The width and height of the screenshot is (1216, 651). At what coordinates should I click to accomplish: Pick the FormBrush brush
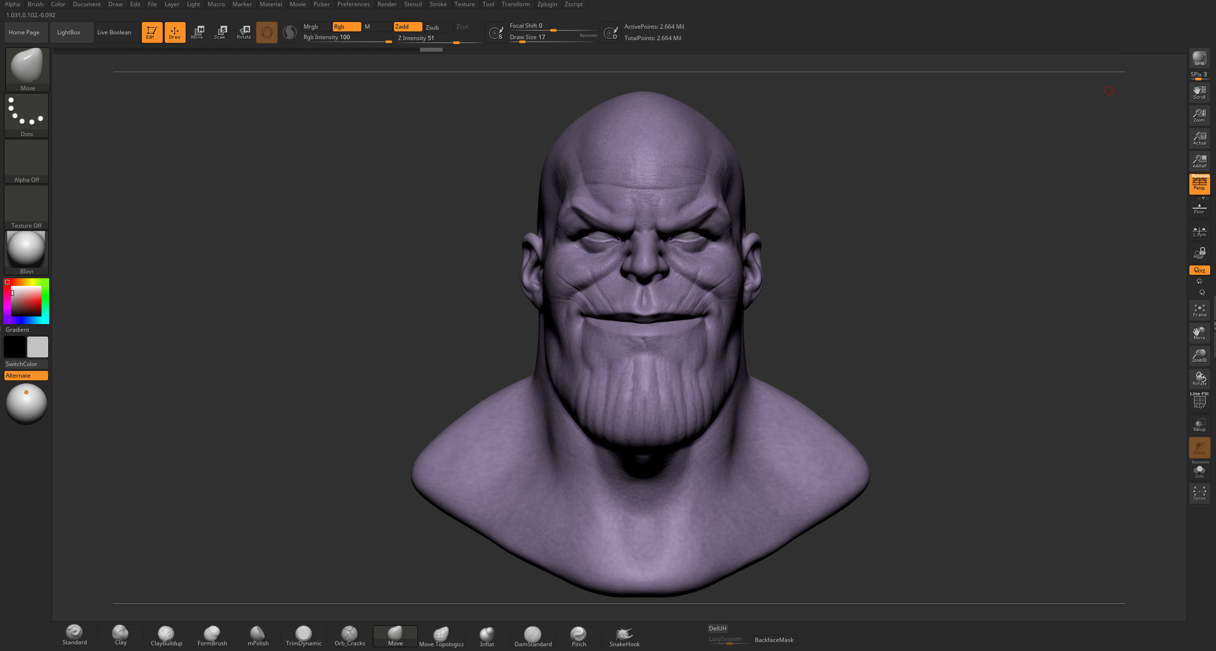(x=212, y=636)
